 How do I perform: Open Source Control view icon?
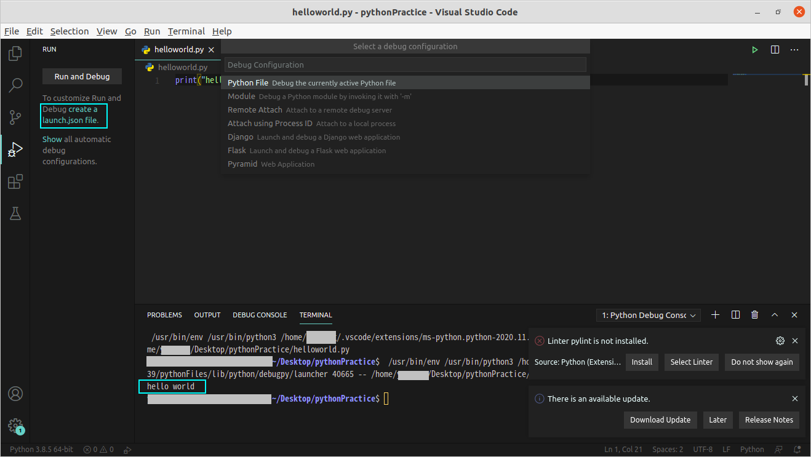pos(15,117)
